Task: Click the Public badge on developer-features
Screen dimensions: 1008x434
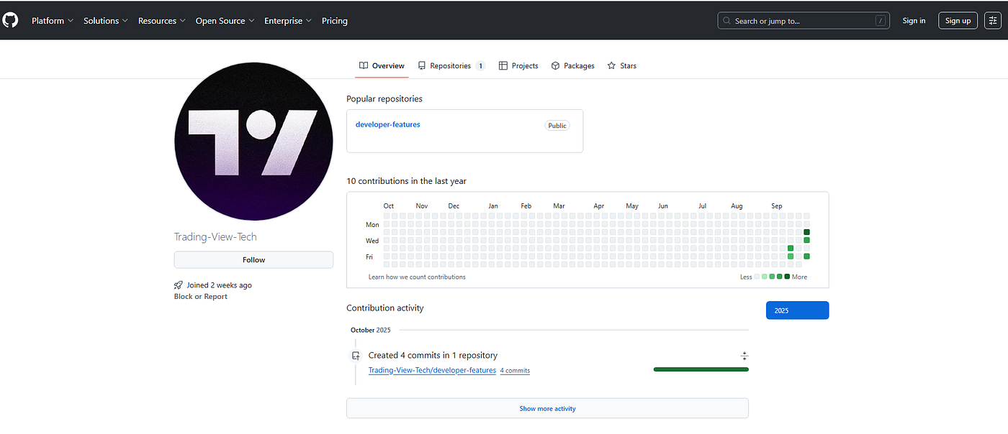Action: tap(557, 125)
